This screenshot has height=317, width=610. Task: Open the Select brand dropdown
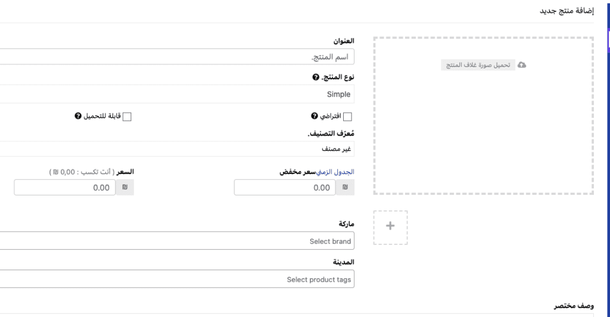177,241
